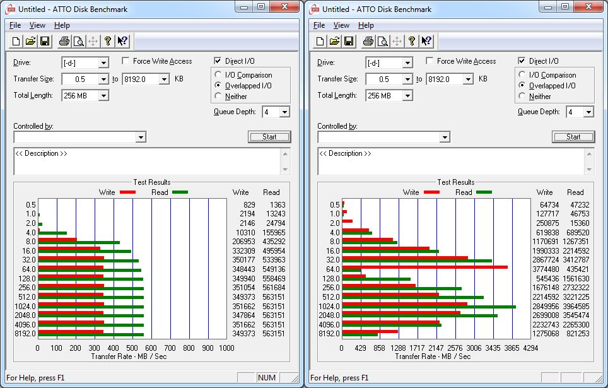
Task: Click Description text field in right window
Action: (x=452, y=161)
